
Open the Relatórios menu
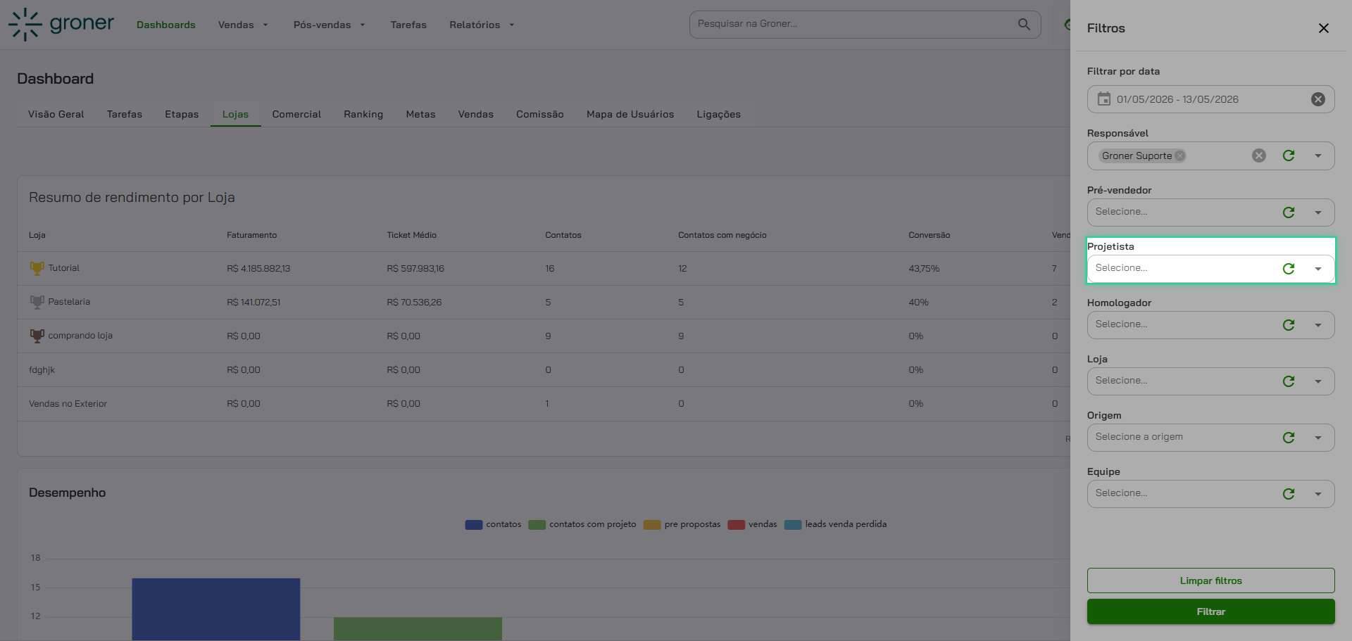482,25
